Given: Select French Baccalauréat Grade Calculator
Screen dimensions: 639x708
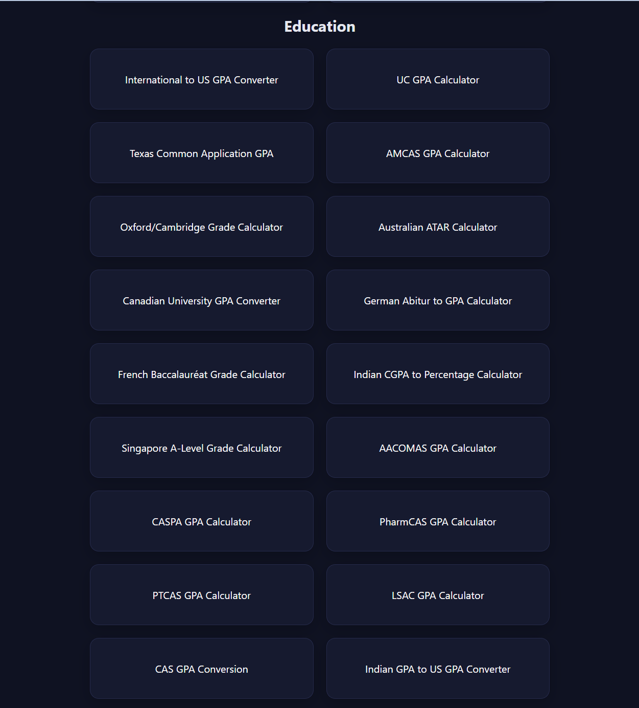Looking at the screenshot, I should click(x=201, y=374).
